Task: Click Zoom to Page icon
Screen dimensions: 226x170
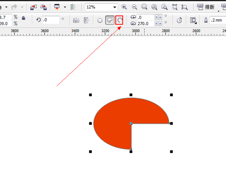Action: [165, 7]
